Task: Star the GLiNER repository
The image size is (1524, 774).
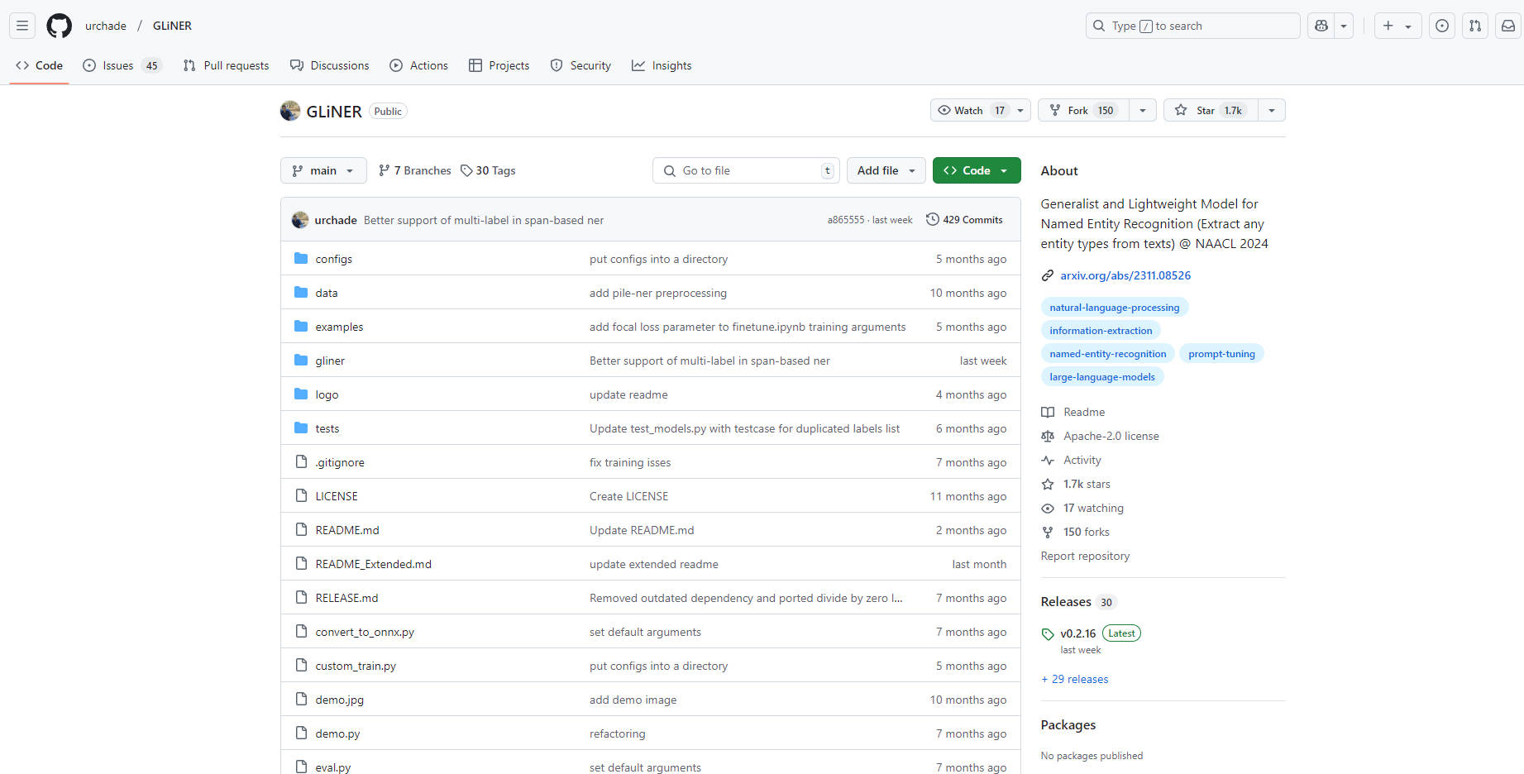Action: tap(1211, 110)
